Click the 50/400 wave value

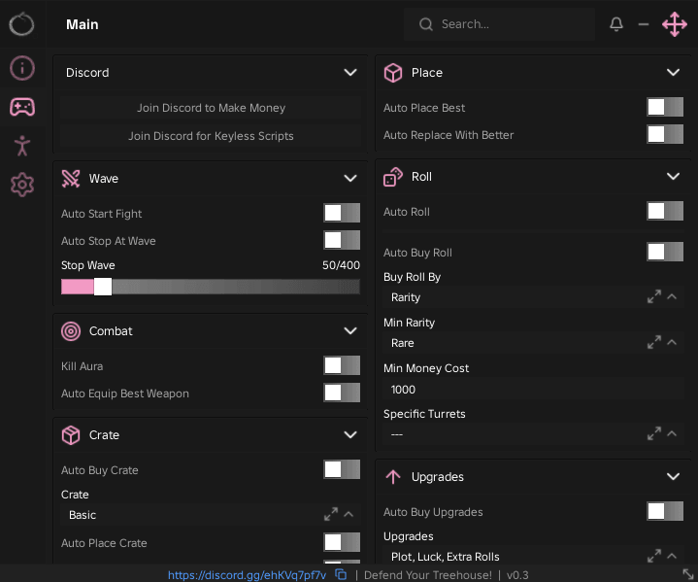coord(341,265)
